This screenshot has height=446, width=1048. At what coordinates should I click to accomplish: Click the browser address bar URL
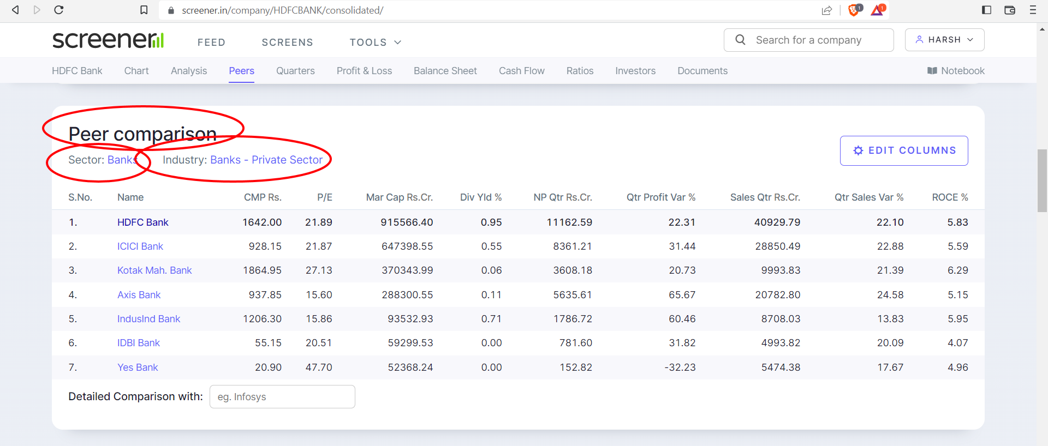point(282,10)
